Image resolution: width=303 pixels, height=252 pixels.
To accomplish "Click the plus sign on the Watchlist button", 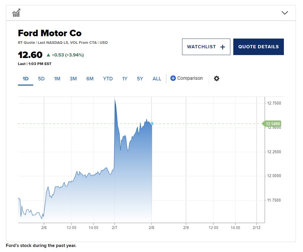I will (222, 47).
